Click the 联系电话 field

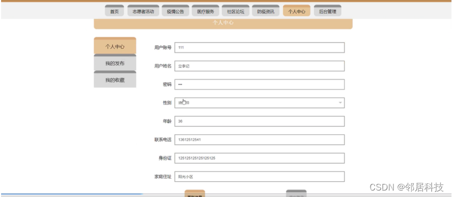(x=259, y=140)
